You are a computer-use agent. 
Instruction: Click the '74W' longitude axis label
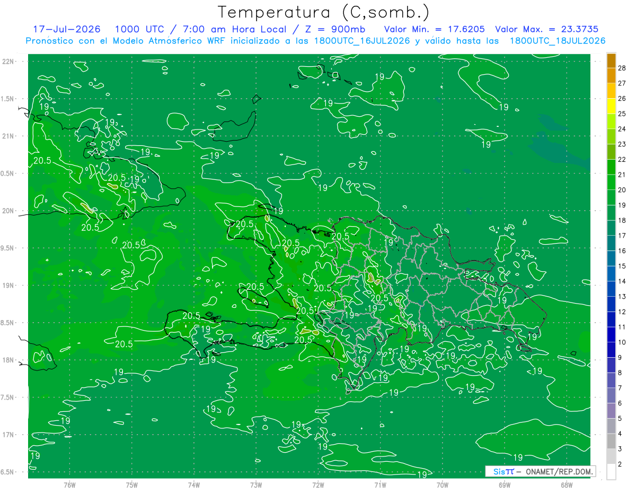[x=194, y=485]
